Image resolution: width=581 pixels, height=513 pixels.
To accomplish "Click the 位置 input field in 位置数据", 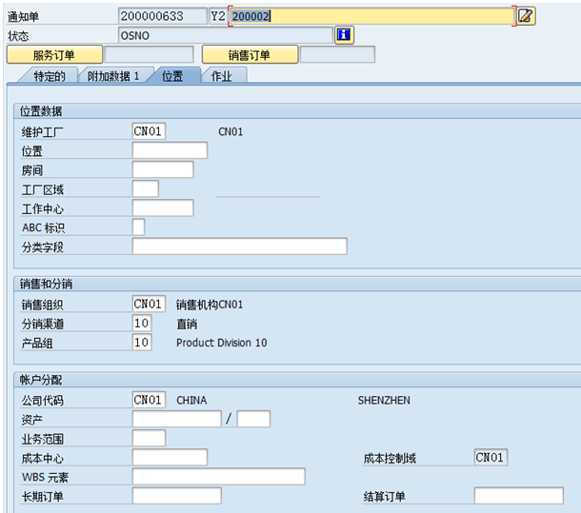I will (x=170, y=150).
